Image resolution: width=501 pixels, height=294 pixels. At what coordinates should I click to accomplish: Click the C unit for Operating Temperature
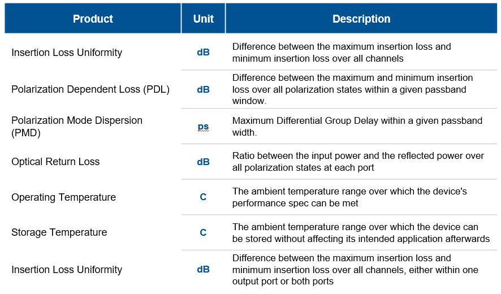pos(203,197)
